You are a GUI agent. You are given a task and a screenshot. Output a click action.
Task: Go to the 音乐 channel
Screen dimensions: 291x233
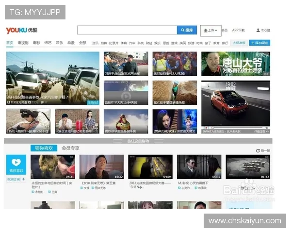(59, 43)
